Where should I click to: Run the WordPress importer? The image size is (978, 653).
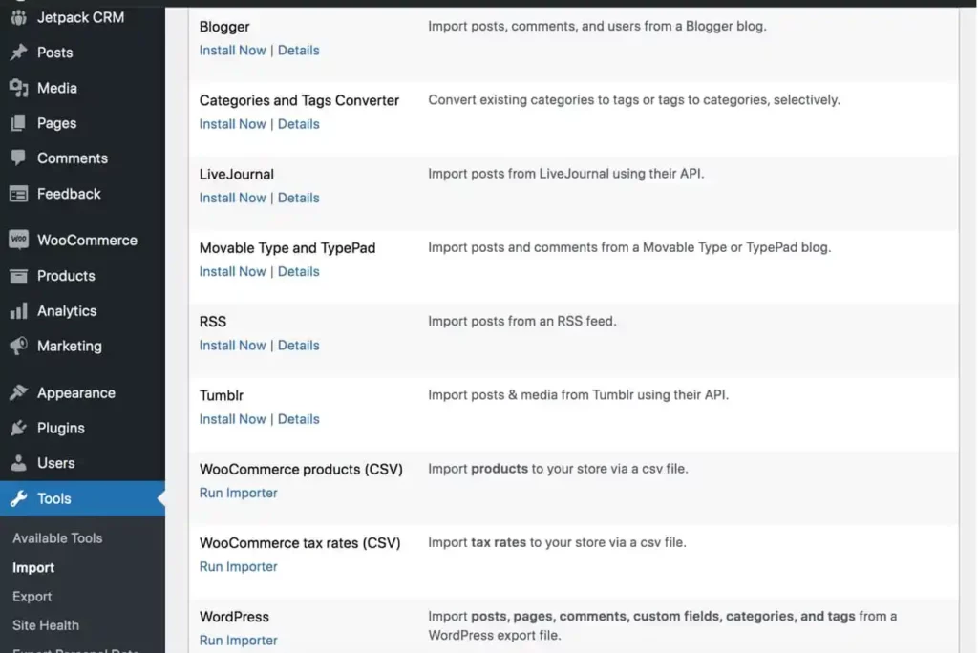click(238, 641)
